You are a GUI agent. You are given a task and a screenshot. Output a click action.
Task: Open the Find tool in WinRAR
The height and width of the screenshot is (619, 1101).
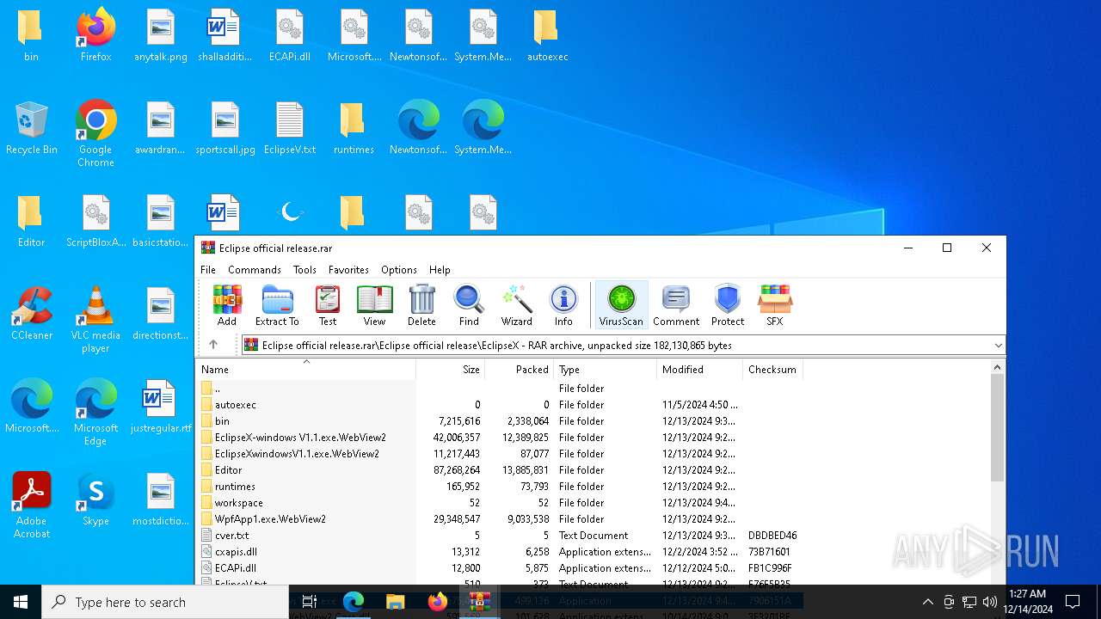coord(469,305)
